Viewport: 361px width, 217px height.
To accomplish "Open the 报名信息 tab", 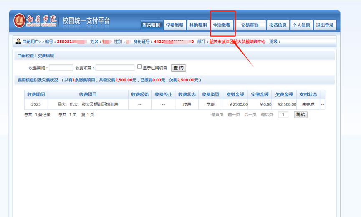I will tap(278, 25).
